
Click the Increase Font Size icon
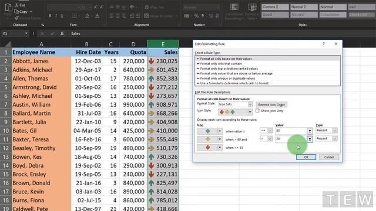[x=95, y=7]
